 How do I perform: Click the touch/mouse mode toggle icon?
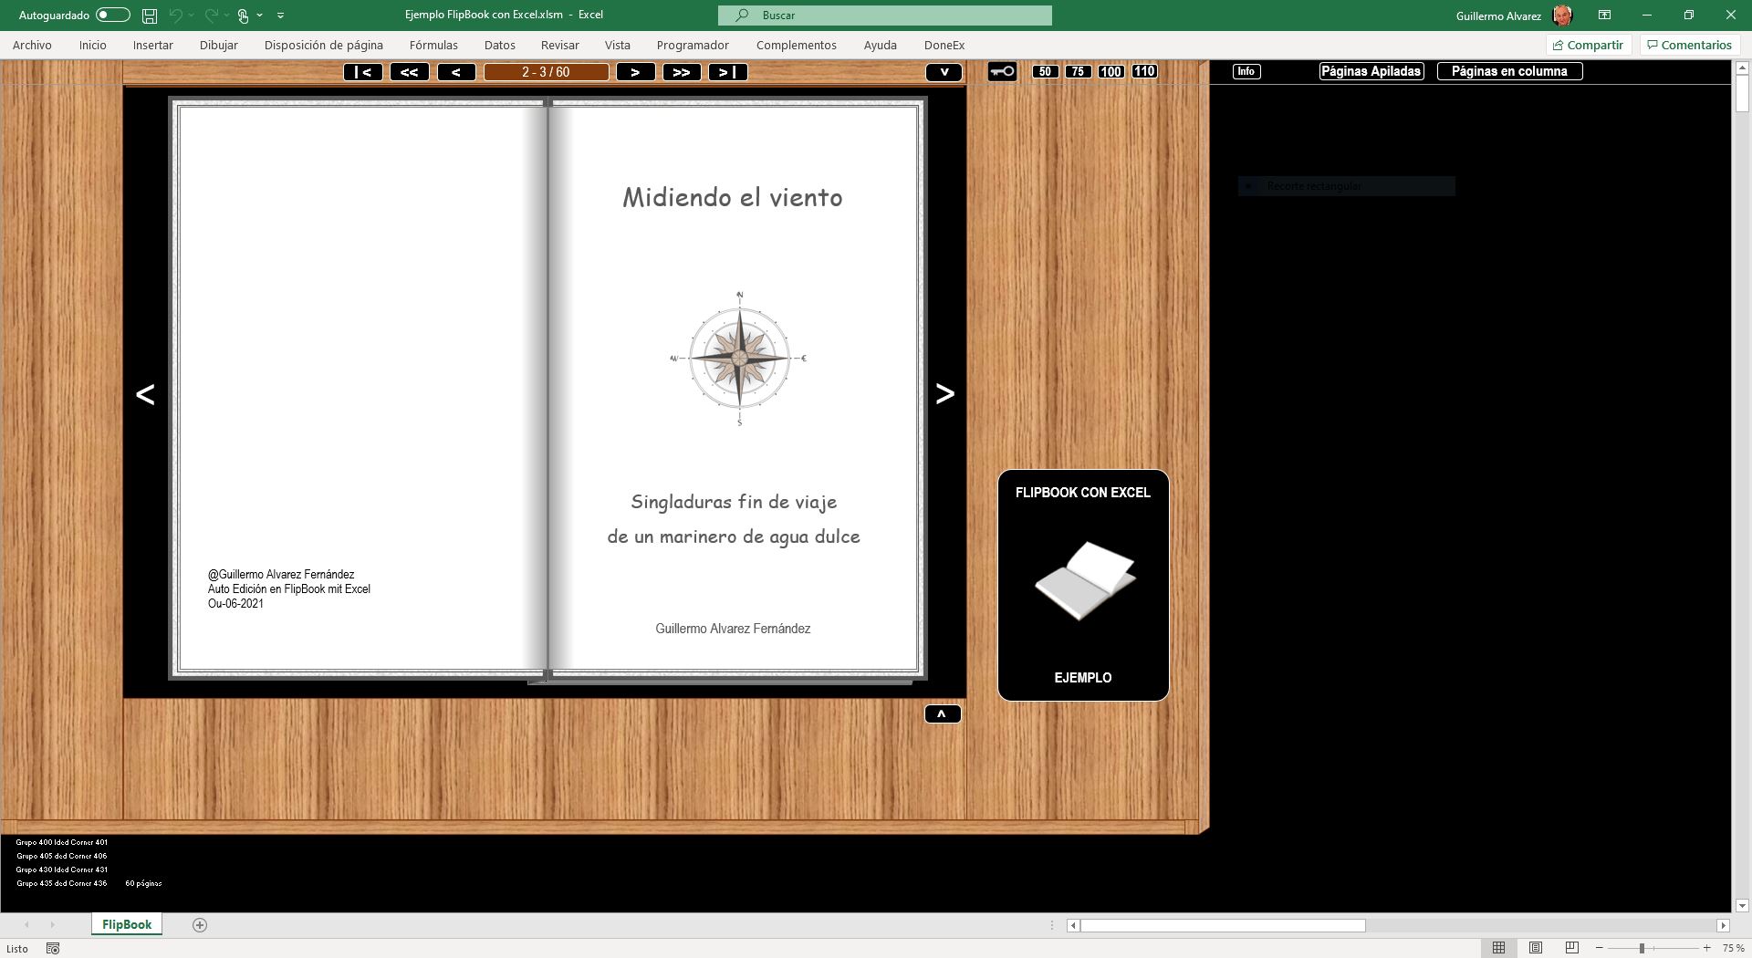[242, 15]
